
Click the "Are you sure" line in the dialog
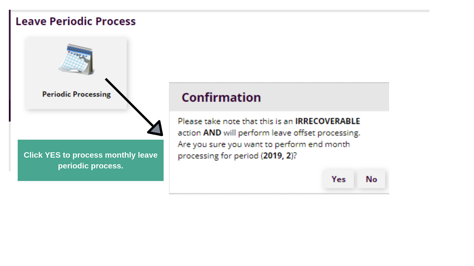[x=264, y=144]
